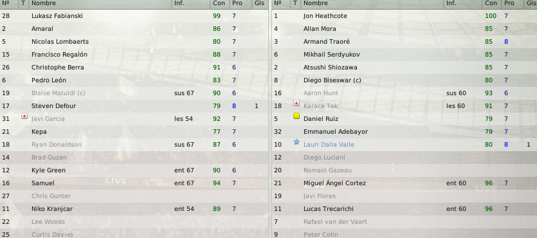Open Lukasz Fabianski's player profile

[57, 15]
